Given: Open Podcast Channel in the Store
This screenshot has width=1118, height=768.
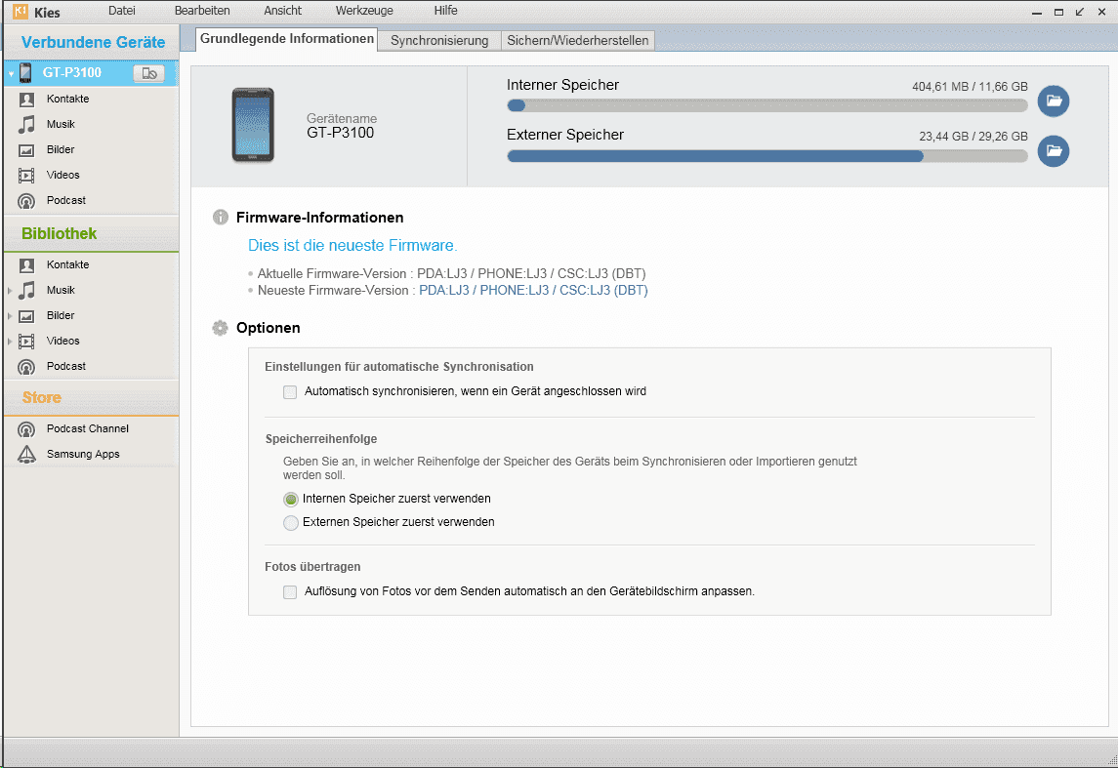Looking at the screenshot, I should pyautogui.click(x=88, y=428).
